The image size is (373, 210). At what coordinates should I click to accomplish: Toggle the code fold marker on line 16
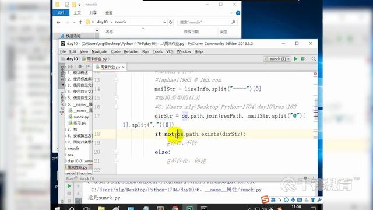tap(116, 107)
